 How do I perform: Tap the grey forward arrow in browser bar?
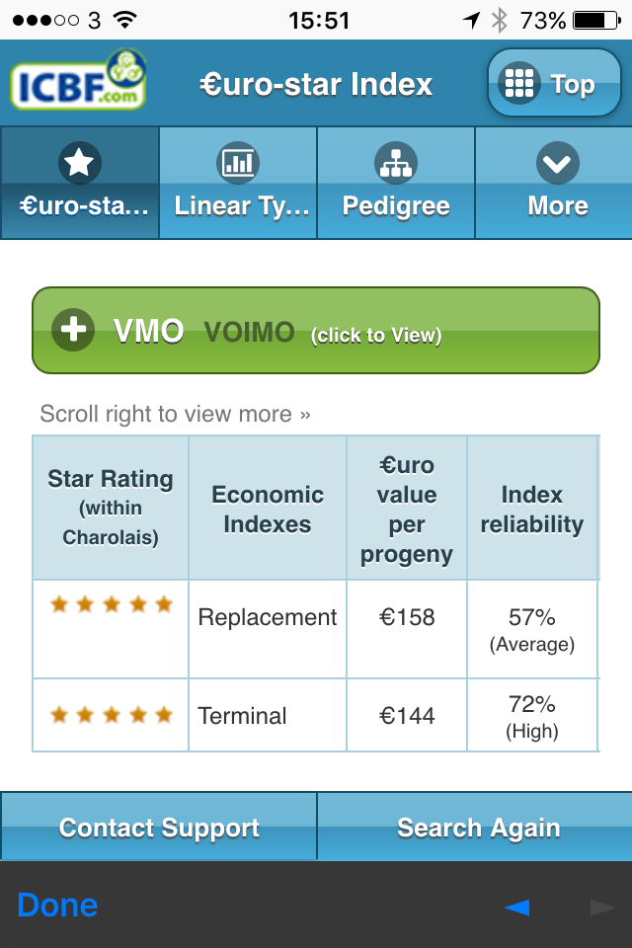[601, 907]
